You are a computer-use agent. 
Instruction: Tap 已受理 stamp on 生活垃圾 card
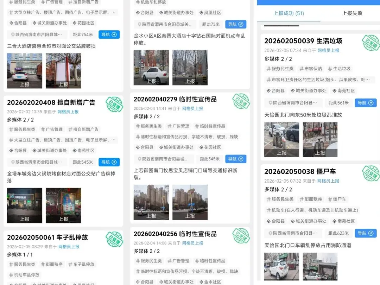point(371,43)
